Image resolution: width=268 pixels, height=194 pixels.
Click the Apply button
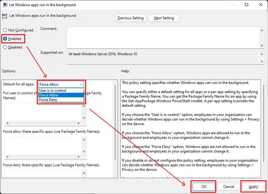[x=253, y=187]
